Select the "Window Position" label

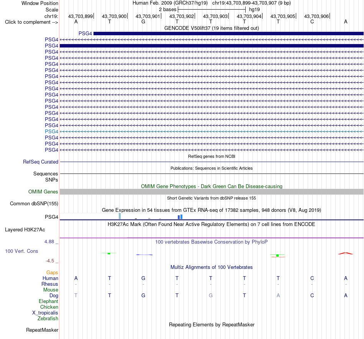[x=40, y=3]
